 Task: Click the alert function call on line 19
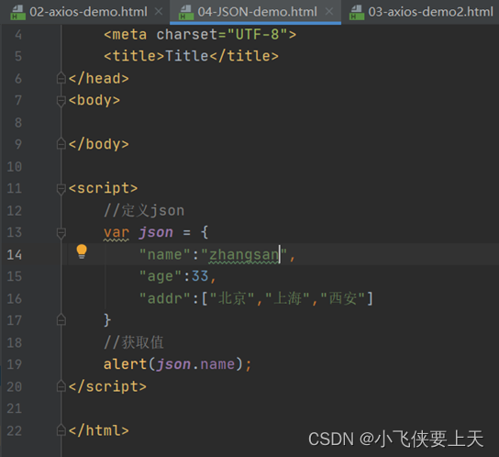point(125,364)
